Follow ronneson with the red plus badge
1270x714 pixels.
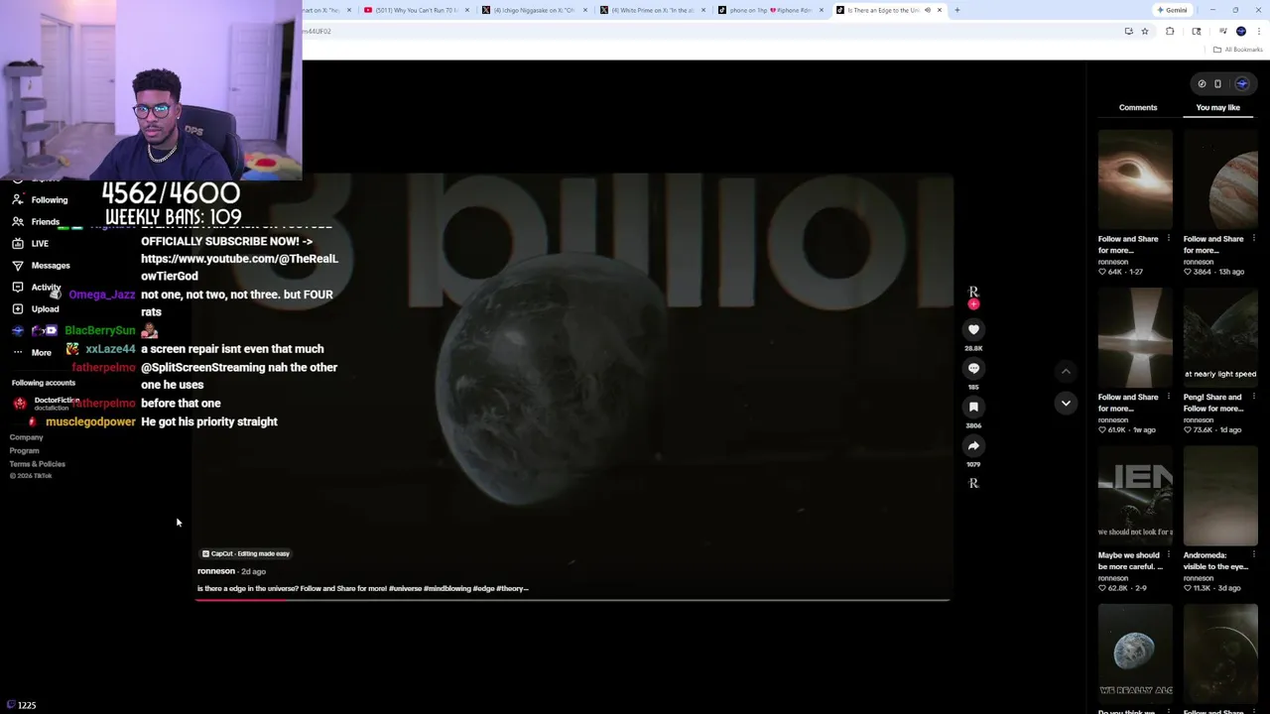(x=973, y=304)
